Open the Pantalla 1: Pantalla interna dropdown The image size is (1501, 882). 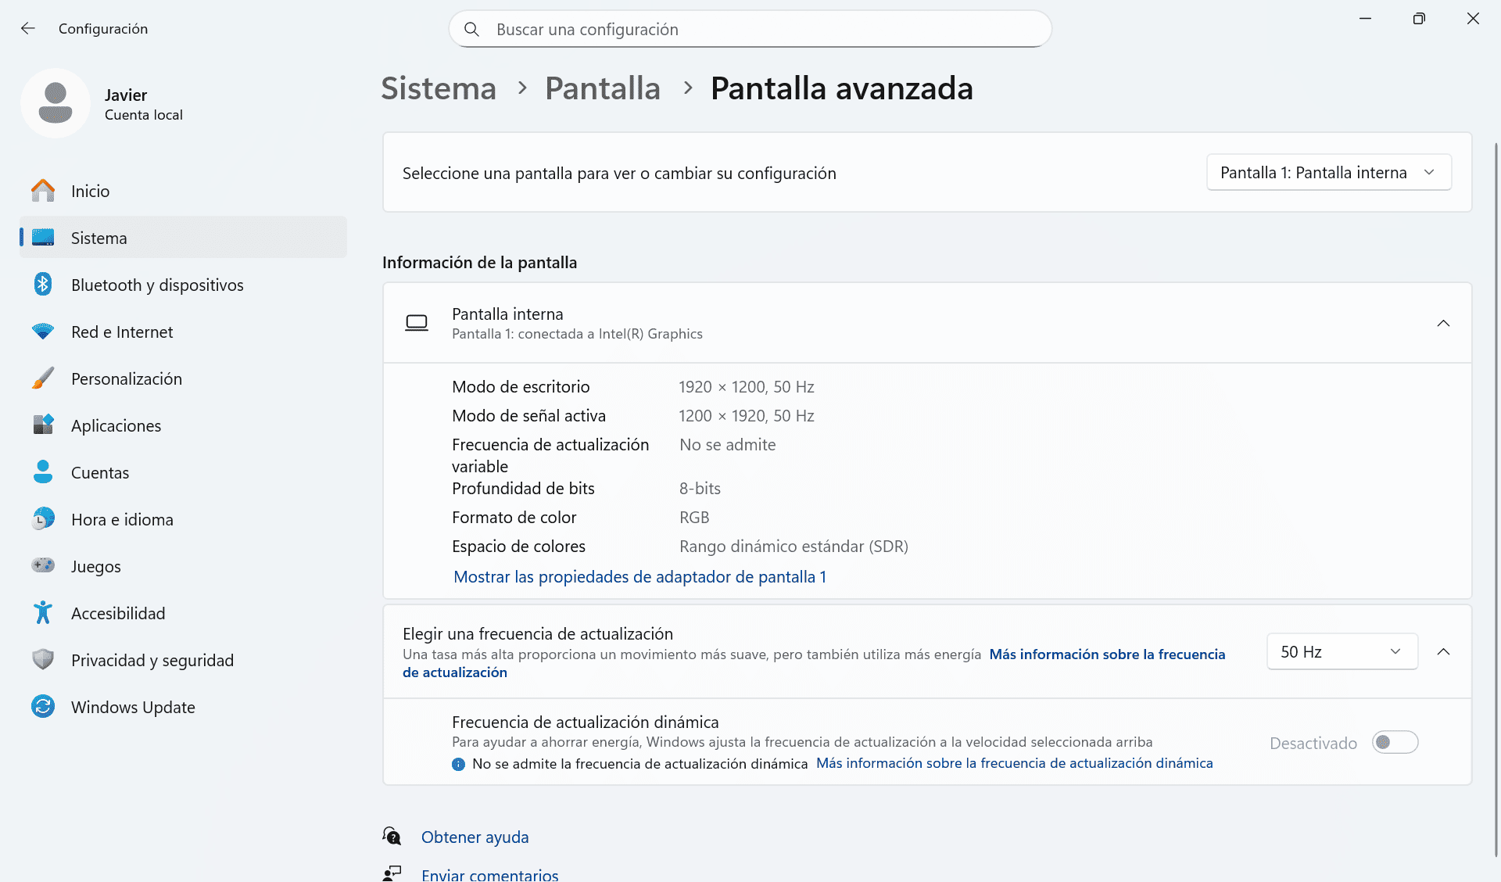click(x=1328, y=173)
